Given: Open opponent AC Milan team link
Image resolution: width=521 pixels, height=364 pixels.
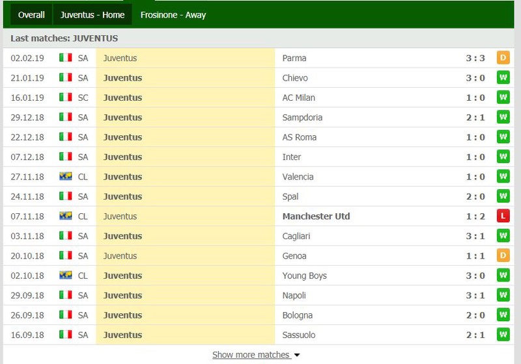Looking at the screenshot, I should [x=299, y=97].
